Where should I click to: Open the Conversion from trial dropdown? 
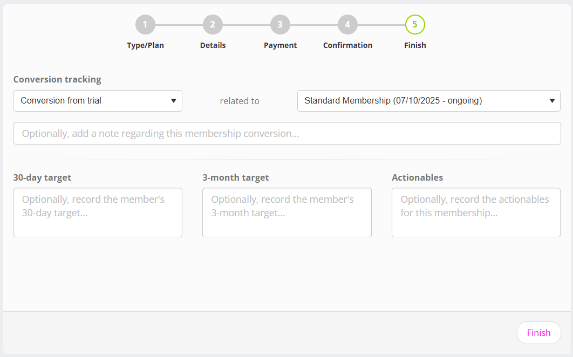pyautogui.click(x=92, y=101)
